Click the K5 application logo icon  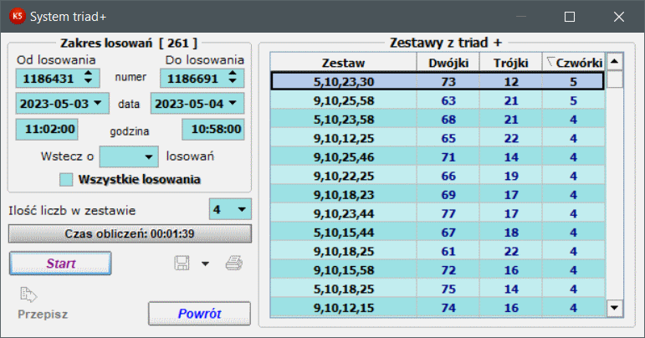point(18,17)
